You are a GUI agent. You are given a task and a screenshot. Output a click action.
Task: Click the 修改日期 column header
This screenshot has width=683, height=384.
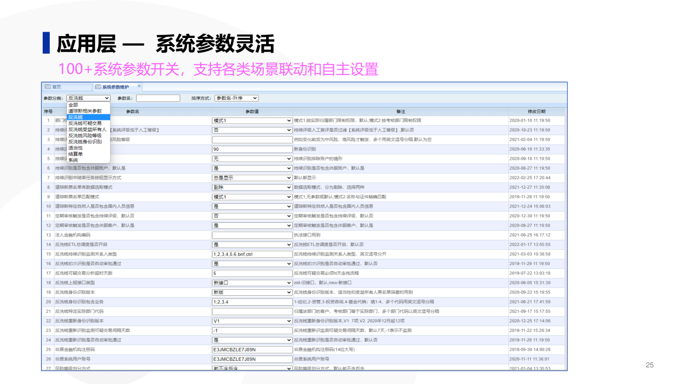coord(537,111)
